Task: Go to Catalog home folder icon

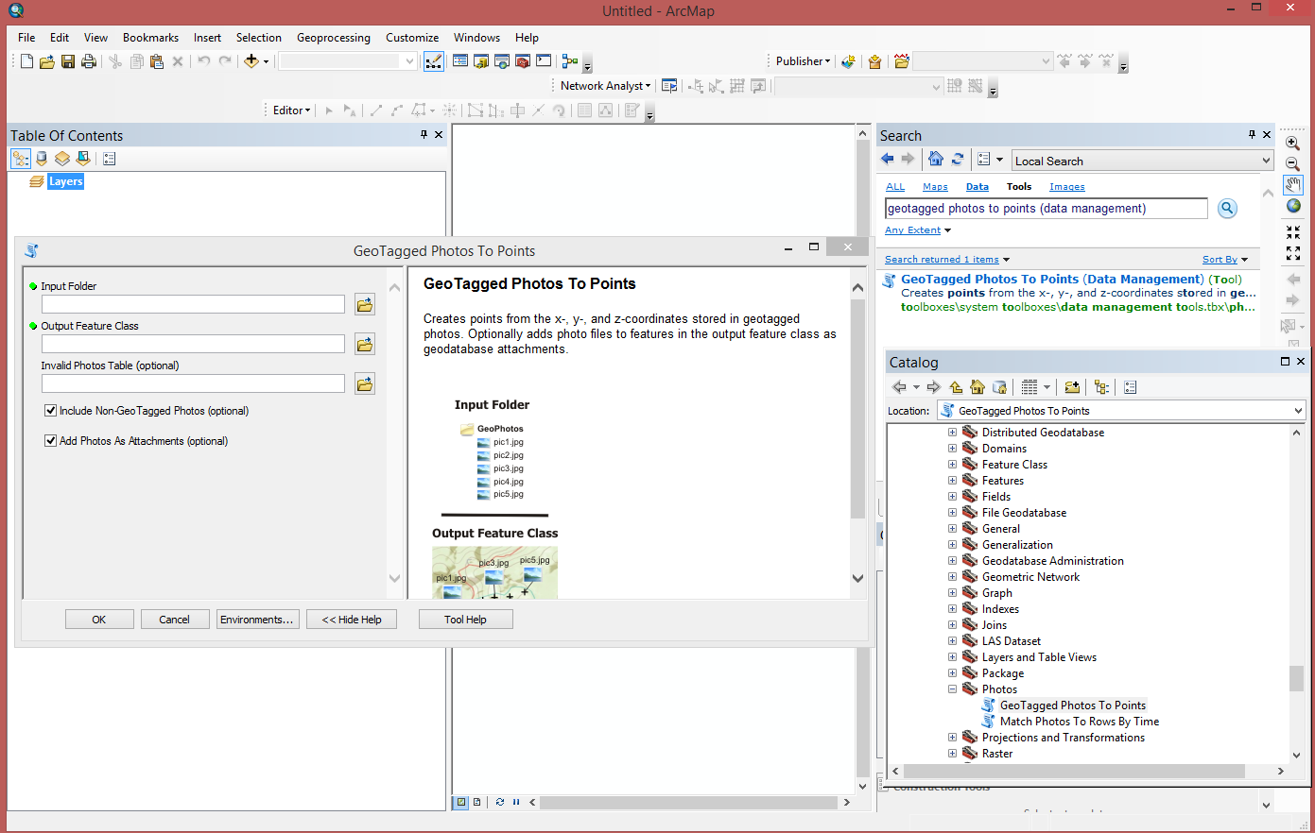Action: (978, 387)
